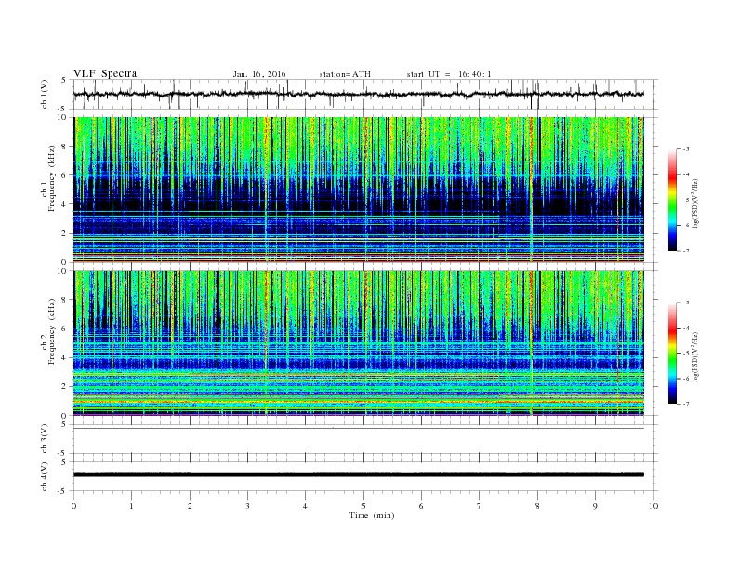Click time axis tick label "4"

coord(305,506)
